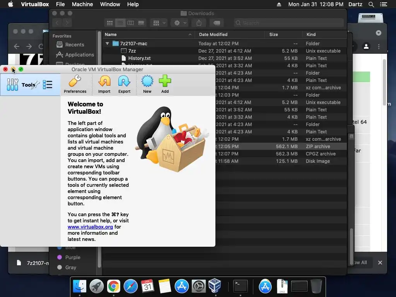Switch Finder to column view
Screen dimensions: 396x297
click(x=131, y=23)
